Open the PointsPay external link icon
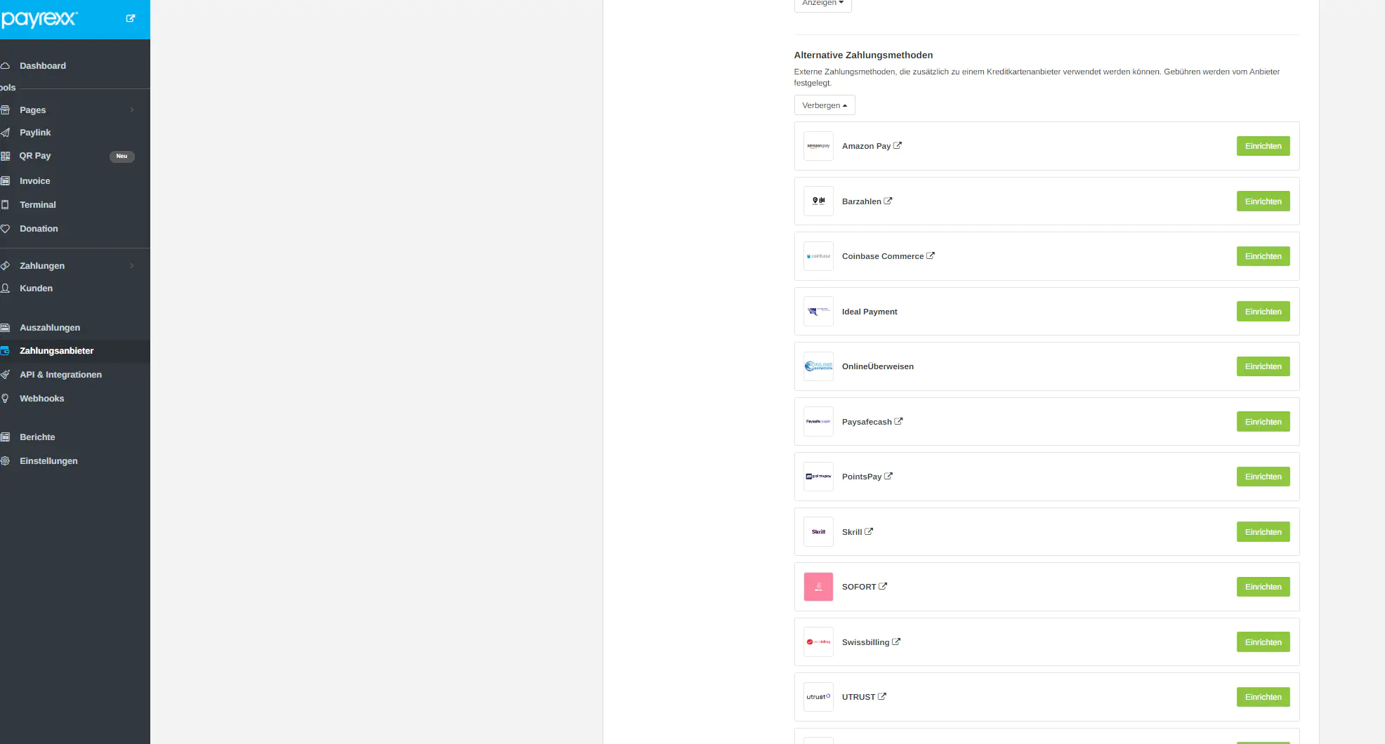The width and height of the screenshot is (1385, 744). coord(888,477)
